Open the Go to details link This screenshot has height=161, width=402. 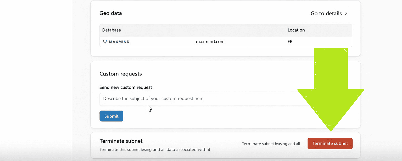click(x=326, y=14)
